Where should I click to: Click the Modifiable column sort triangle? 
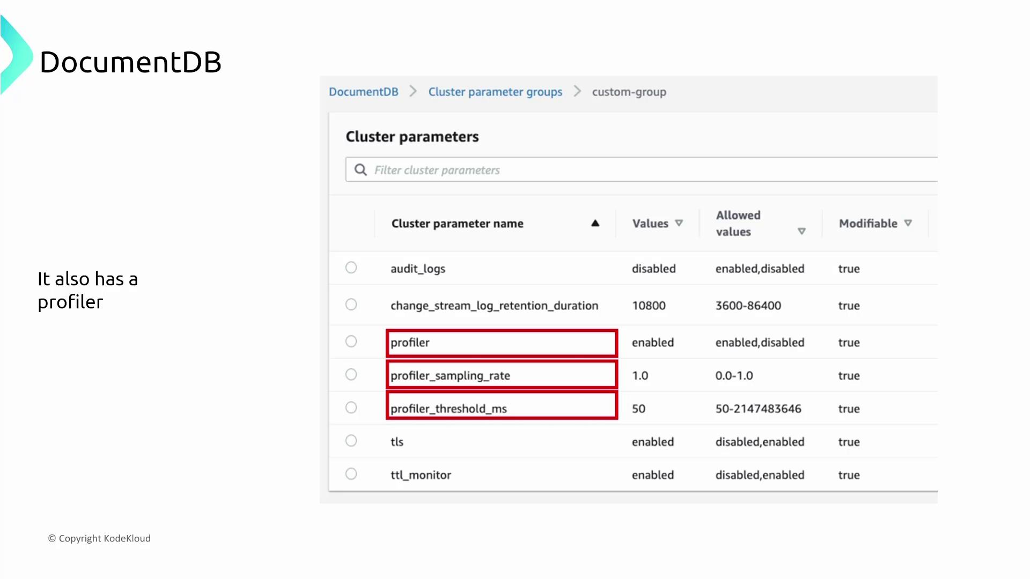[908, 223]
